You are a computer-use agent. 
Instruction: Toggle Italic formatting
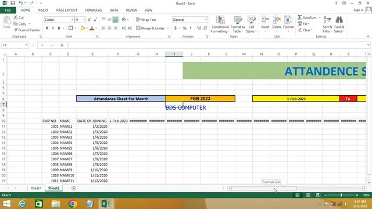pos(53,28)
